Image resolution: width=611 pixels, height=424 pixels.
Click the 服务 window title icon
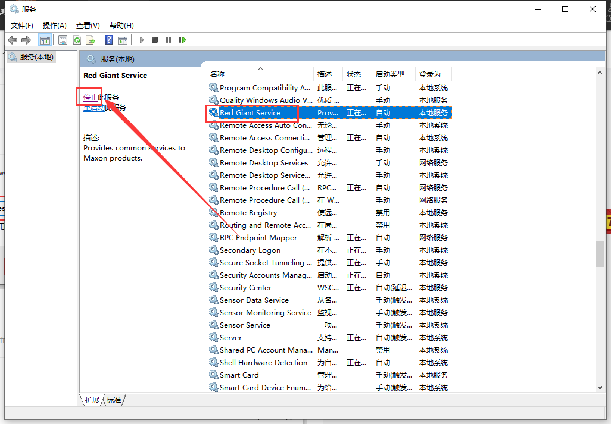click(x=14, y=8)
